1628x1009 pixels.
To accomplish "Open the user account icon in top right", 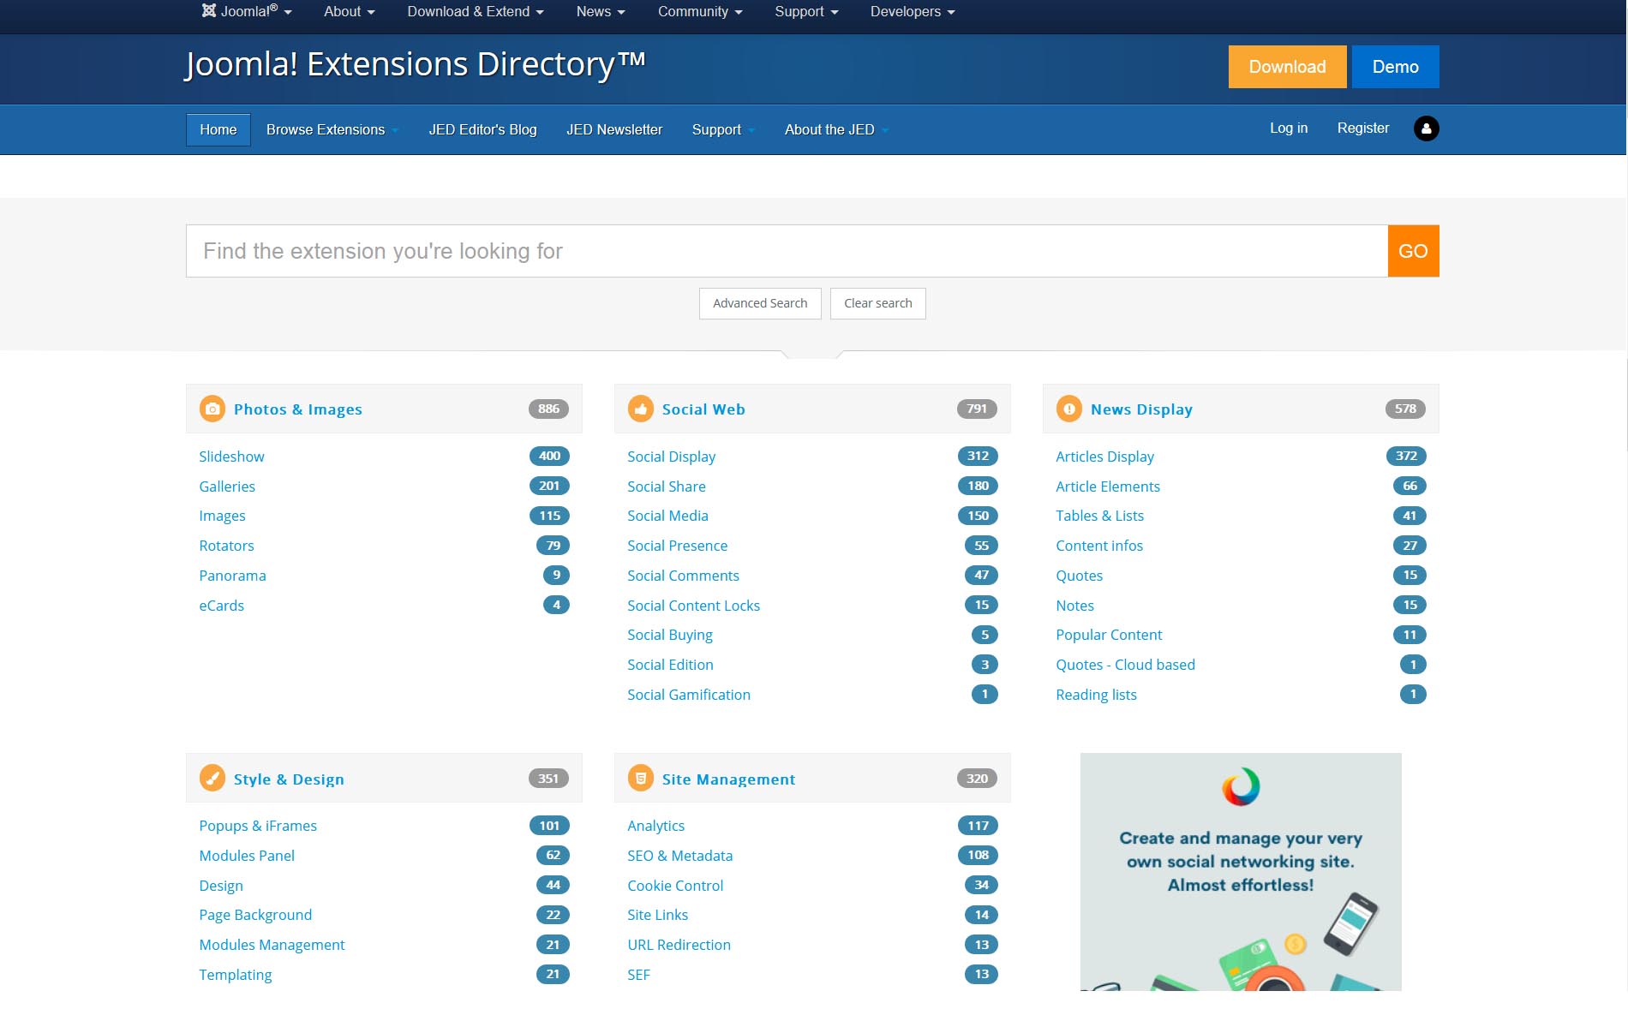I will [x=1425, y=128].
